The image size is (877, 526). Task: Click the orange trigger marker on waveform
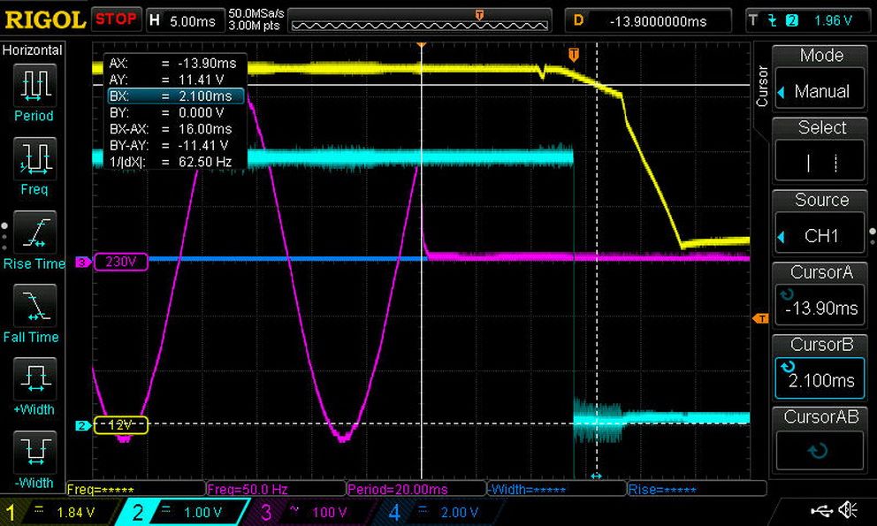(573, 55)
